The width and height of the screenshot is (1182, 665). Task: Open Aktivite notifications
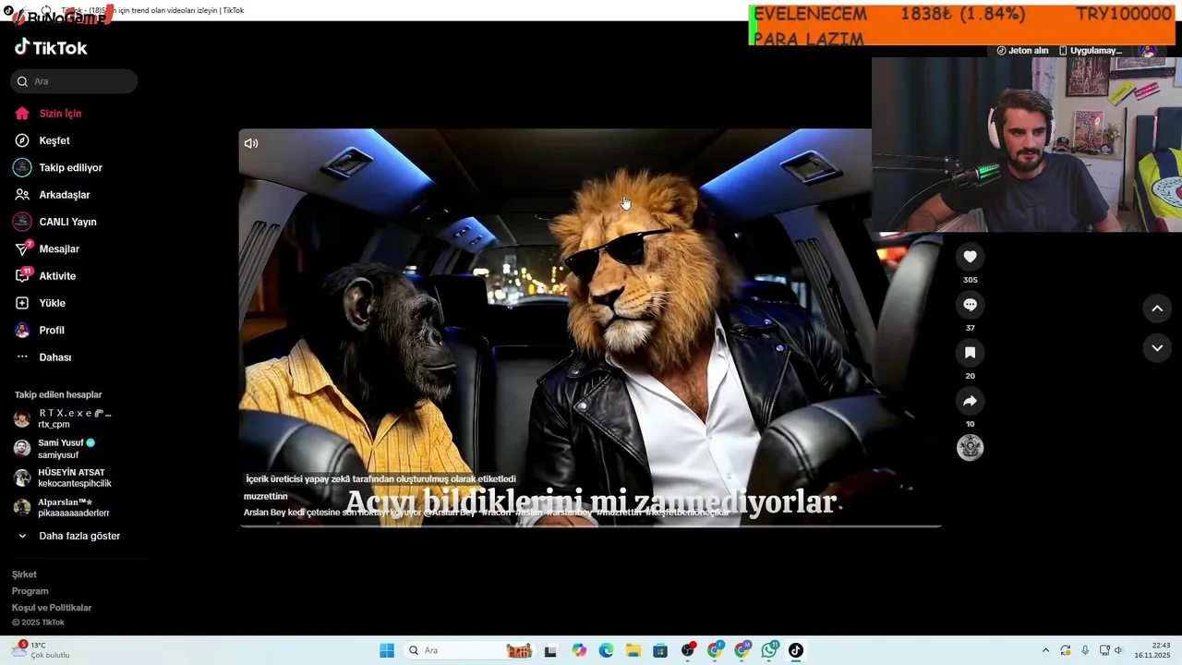[57, 276]
